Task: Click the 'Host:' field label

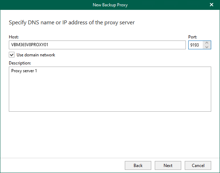Action: tap(14, 37)
